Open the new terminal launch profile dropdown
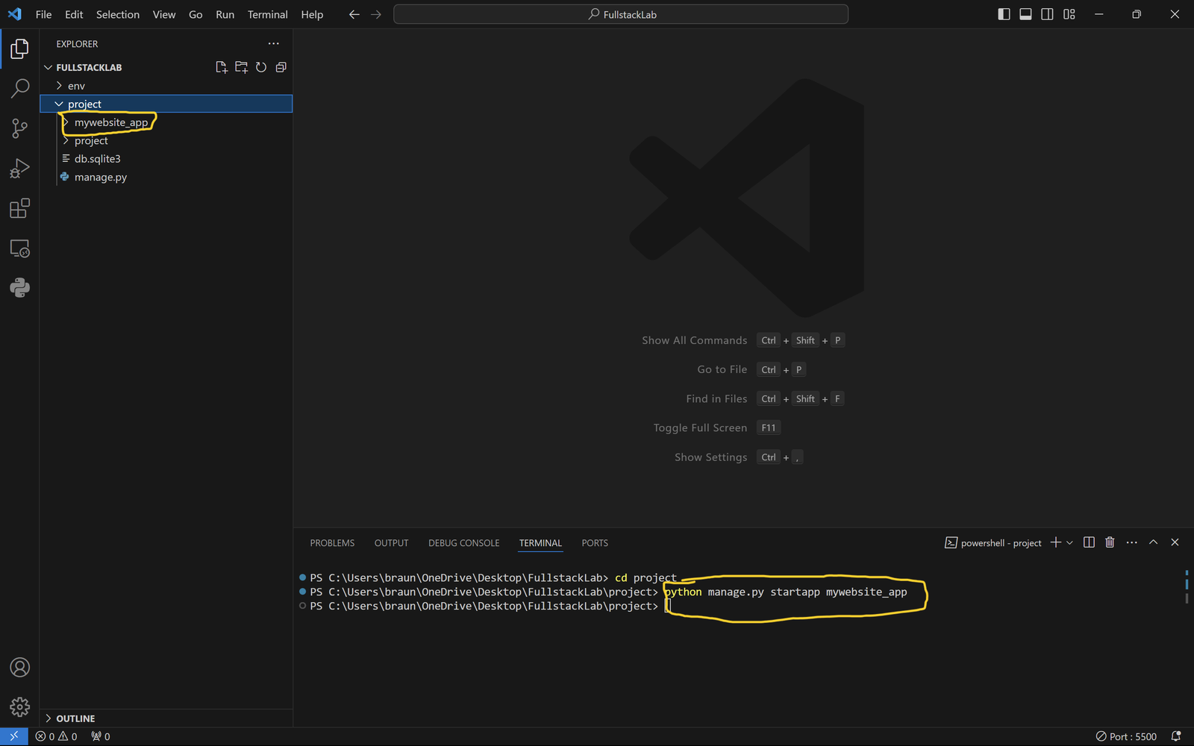This screenshot has width=1194, height=746. pyautogui.click(x=1069, y=542)
